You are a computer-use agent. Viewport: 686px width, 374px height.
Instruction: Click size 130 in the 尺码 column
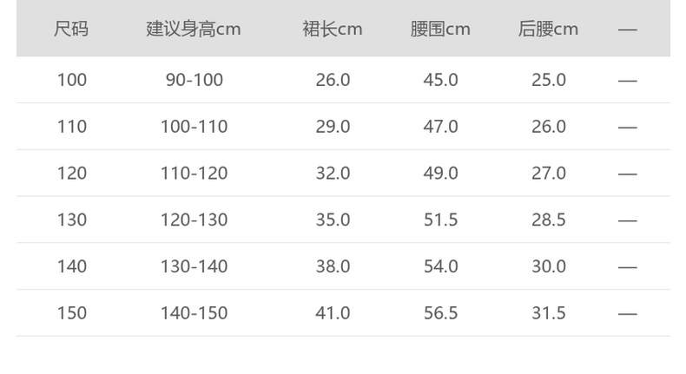pyautogui.click(x=72, y=220)
